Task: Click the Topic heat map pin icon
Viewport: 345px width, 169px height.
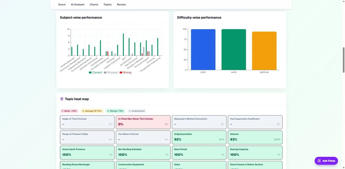Action: pos(62,99)
